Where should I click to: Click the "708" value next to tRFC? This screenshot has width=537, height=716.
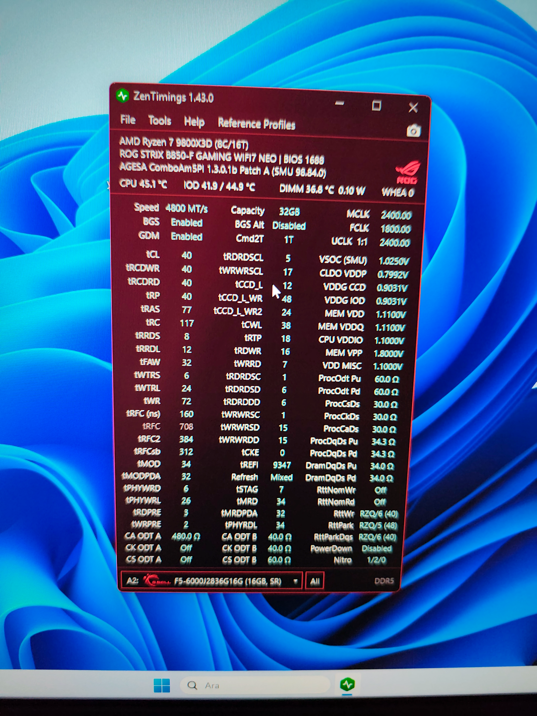(186, 427)
